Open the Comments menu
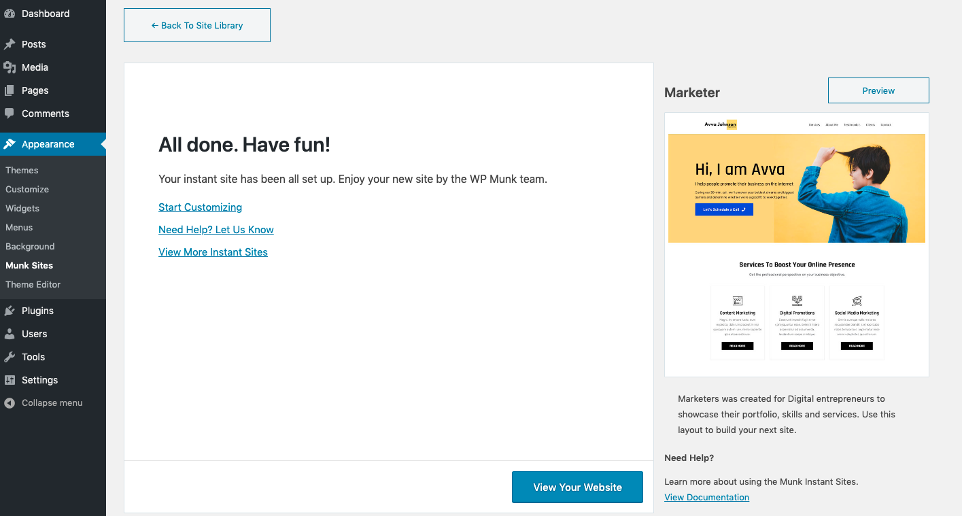The image size is (962, 516). 46,114
